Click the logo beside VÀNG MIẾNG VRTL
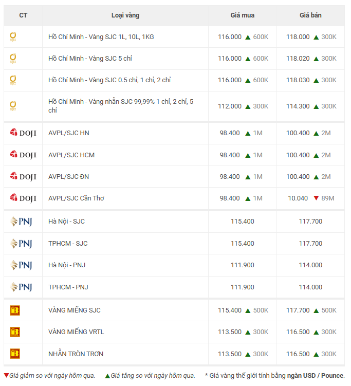This screenshot has width=351, height=386. 15,332
